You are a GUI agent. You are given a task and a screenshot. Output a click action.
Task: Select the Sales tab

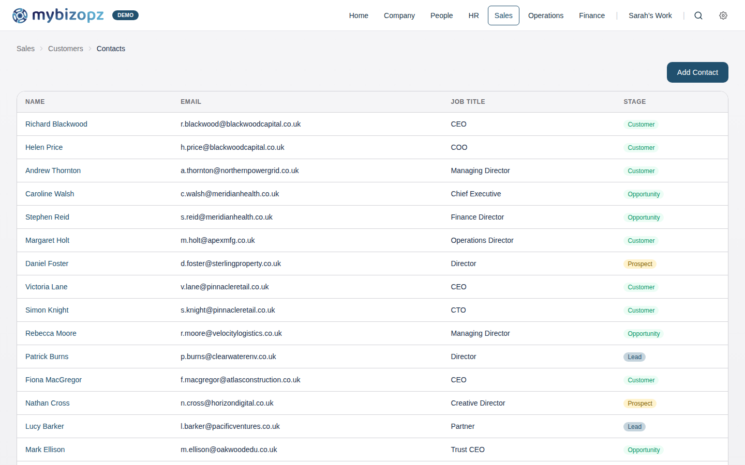click(x=503, y=16)
